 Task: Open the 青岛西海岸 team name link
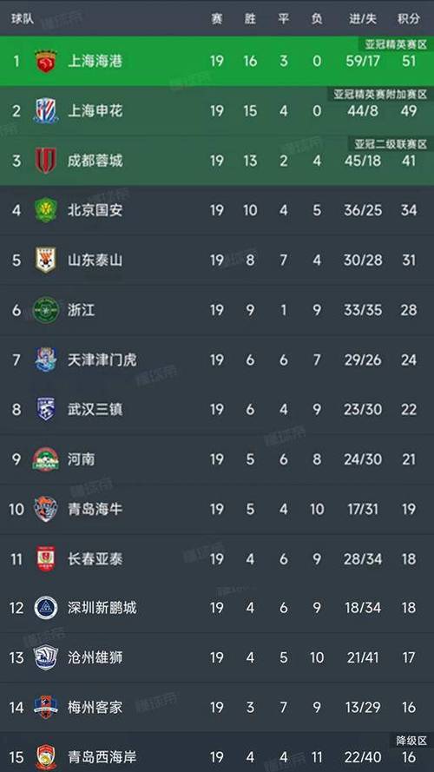[x=102, y=757]
